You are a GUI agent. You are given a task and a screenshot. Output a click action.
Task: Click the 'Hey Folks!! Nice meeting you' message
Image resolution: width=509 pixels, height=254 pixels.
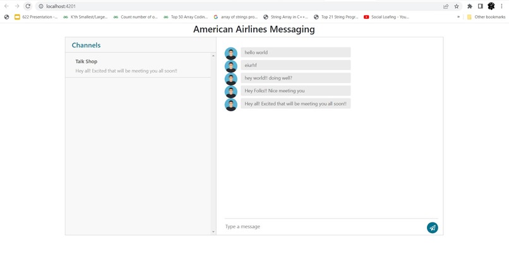(x=296, y=90)
